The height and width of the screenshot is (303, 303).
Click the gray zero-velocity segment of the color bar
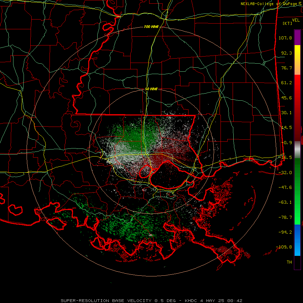(297, 150)
